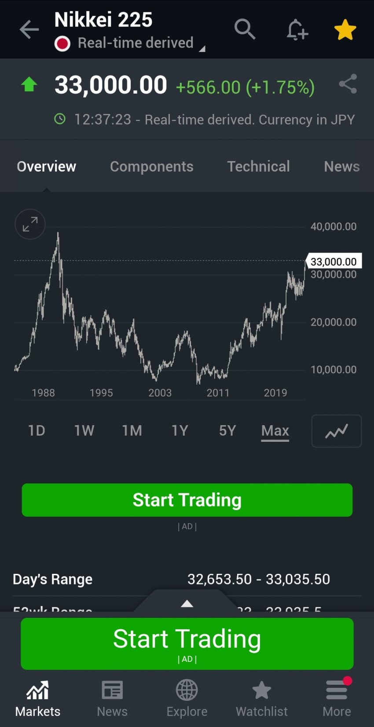This screenshot has width=374, height=727.
Task: Expand the bottom panel up arrow
Action: (187, 603)
